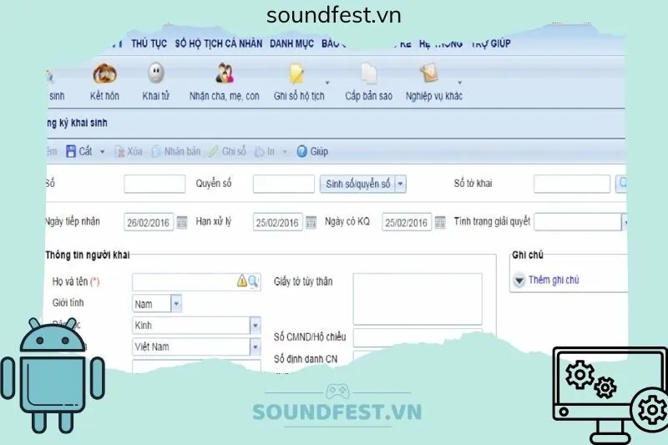The image size is (668, 445).
Task: Click the Ghi sổ hộ tịch icon
Action: (x=298, y=76)
